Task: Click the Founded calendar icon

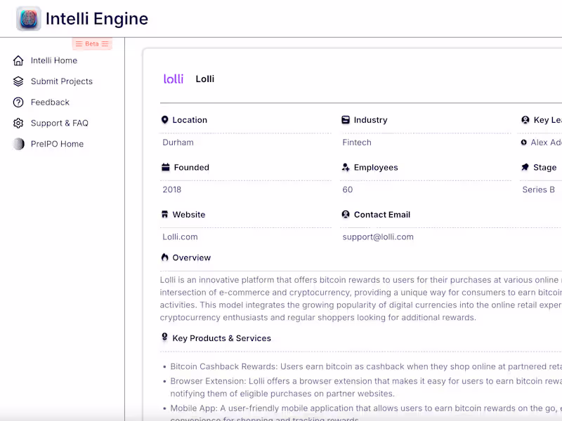Action: coord(166,168)
